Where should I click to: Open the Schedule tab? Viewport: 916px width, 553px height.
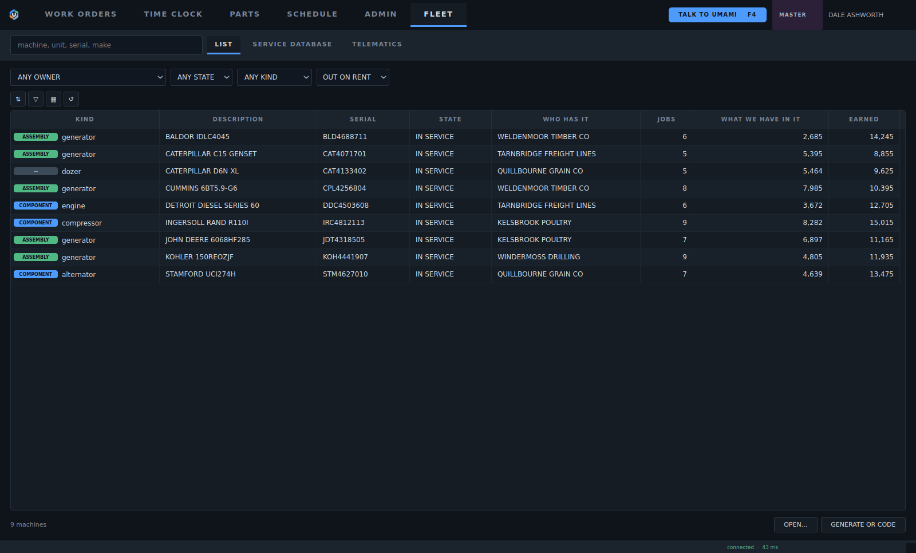[x=312, y=14]
